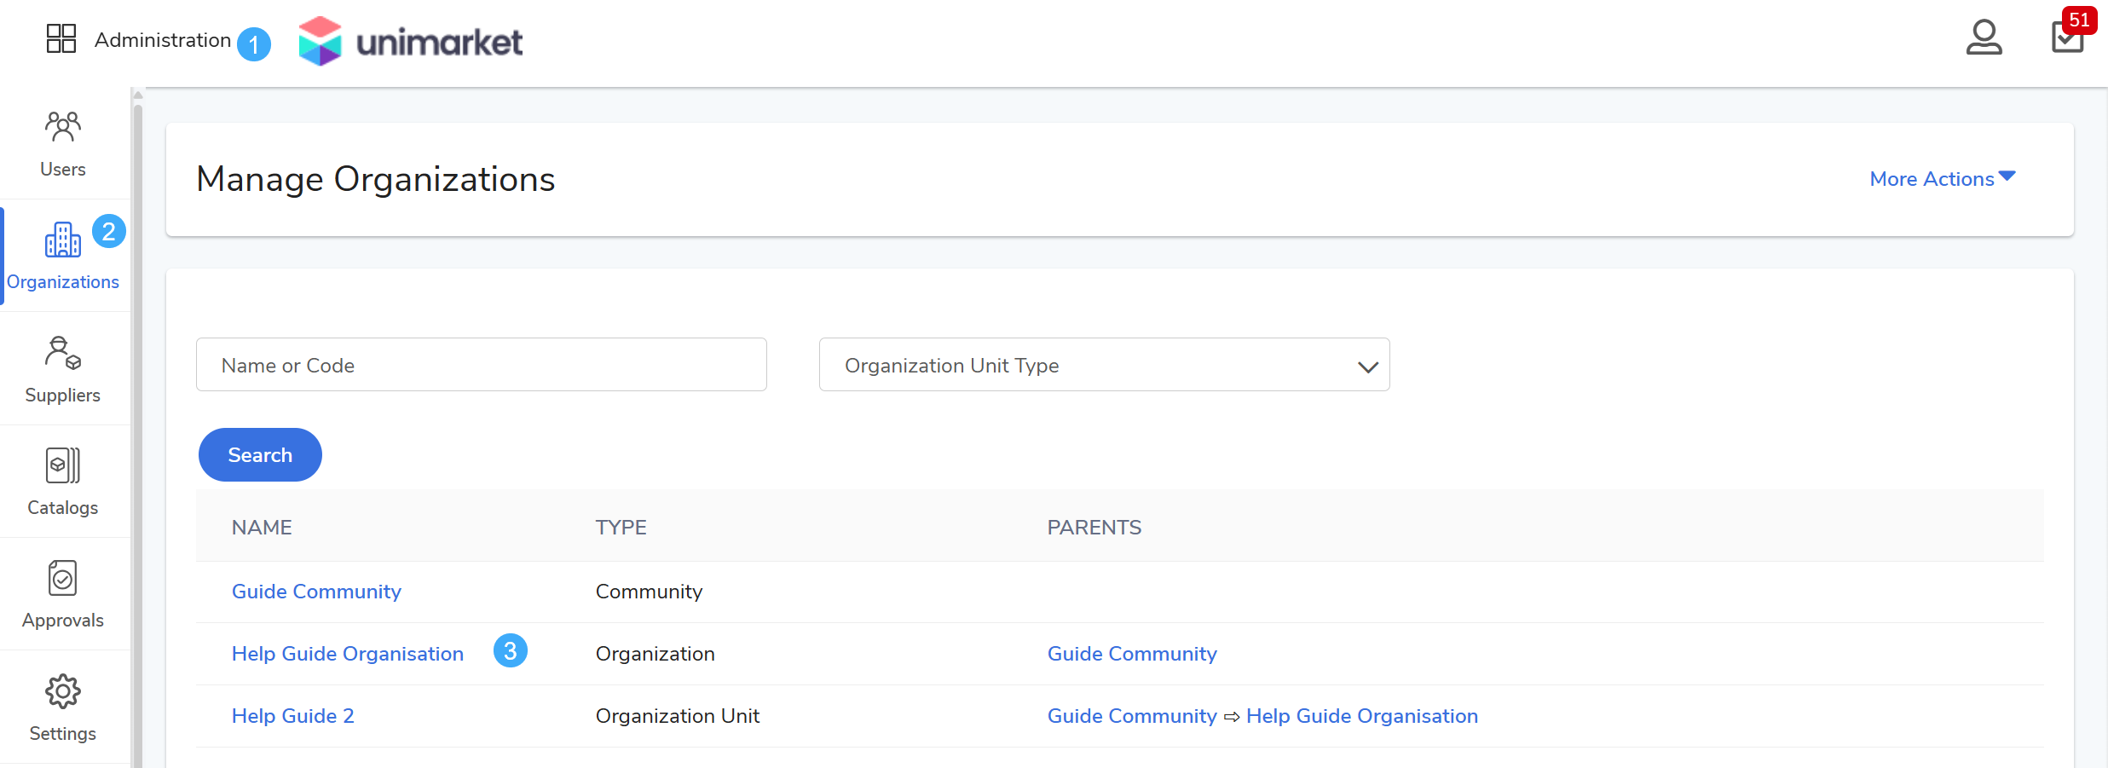Click Help Guide Organisation in Parents column
The height and width of the screenshot is (768, 2108).
(x=1361, y=716)
